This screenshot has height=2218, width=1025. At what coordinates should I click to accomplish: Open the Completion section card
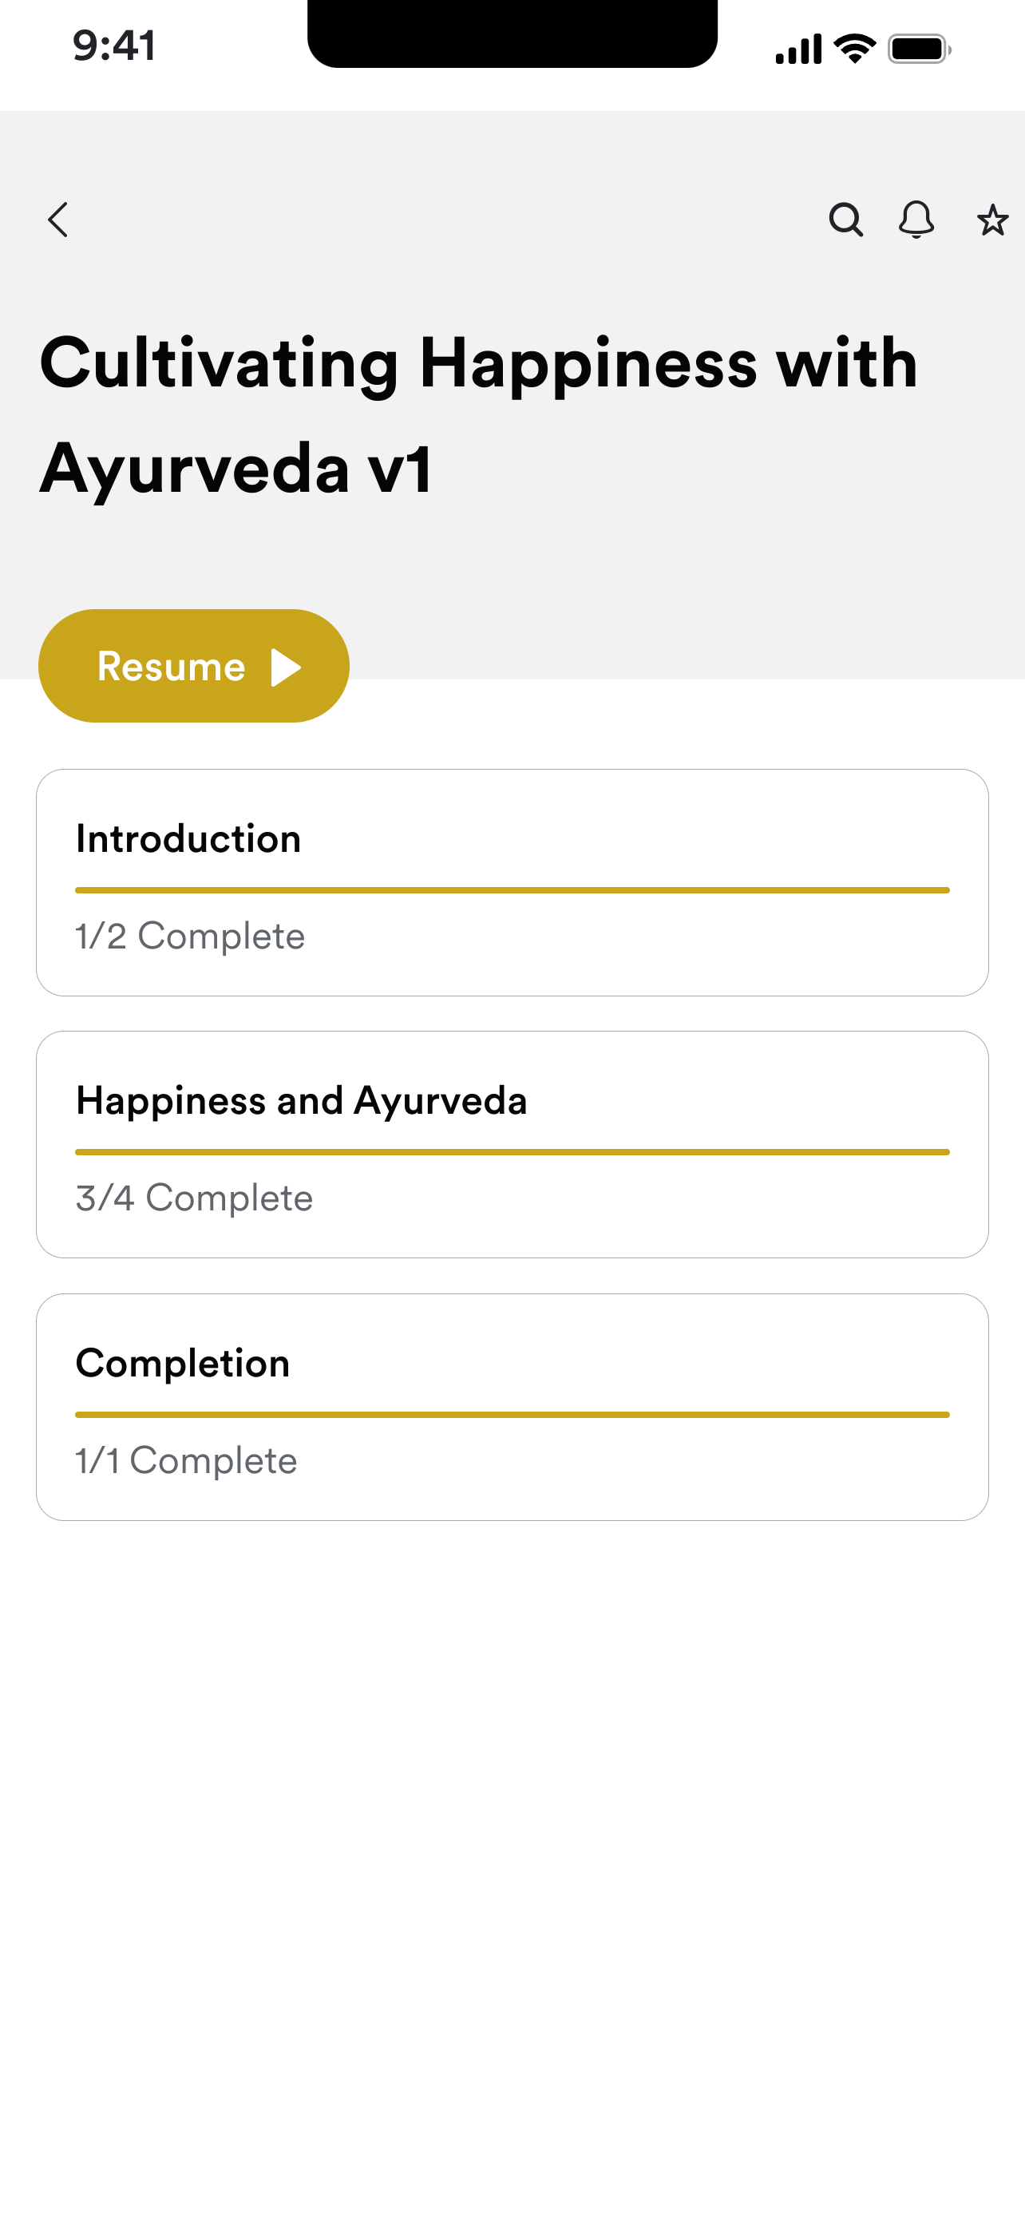point(512,1407)
